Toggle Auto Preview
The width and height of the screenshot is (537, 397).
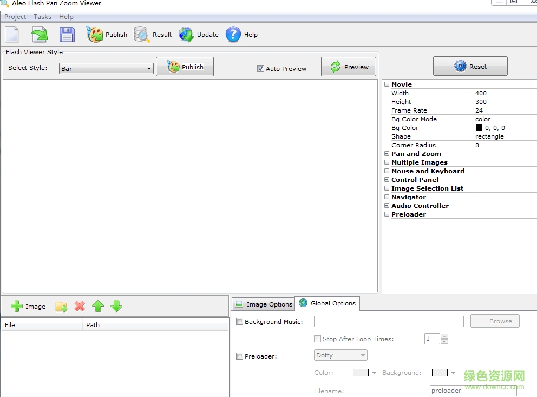tap(261, 69)
